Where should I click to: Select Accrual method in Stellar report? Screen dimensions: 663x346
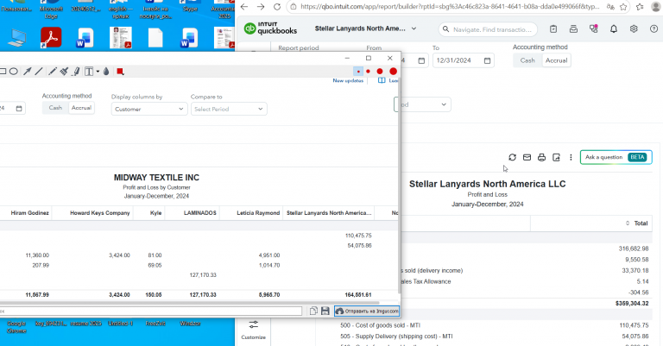point(556,60)
